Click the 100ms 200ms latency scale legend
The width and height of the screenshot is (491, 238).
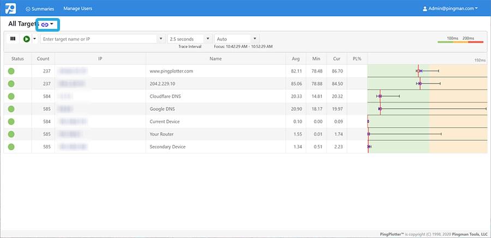click(x=460, y=39)
